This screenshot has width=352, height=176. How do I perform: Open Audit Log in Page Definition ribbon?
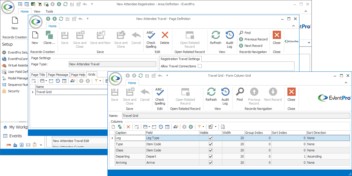tap(229, 40)
